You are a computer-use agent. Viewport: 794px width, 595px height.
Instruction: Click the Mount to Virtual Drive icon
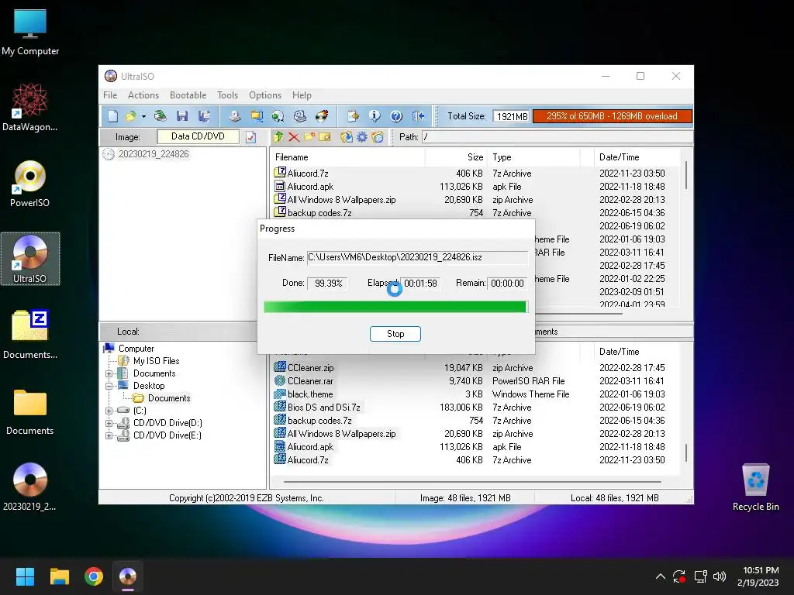(300, 116)
